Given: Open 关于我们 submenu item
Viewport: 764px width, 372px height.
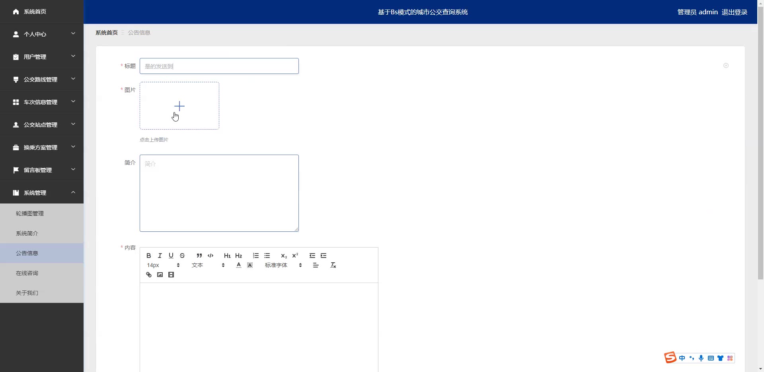Looking at the screenshot, I should click(42, 293).
